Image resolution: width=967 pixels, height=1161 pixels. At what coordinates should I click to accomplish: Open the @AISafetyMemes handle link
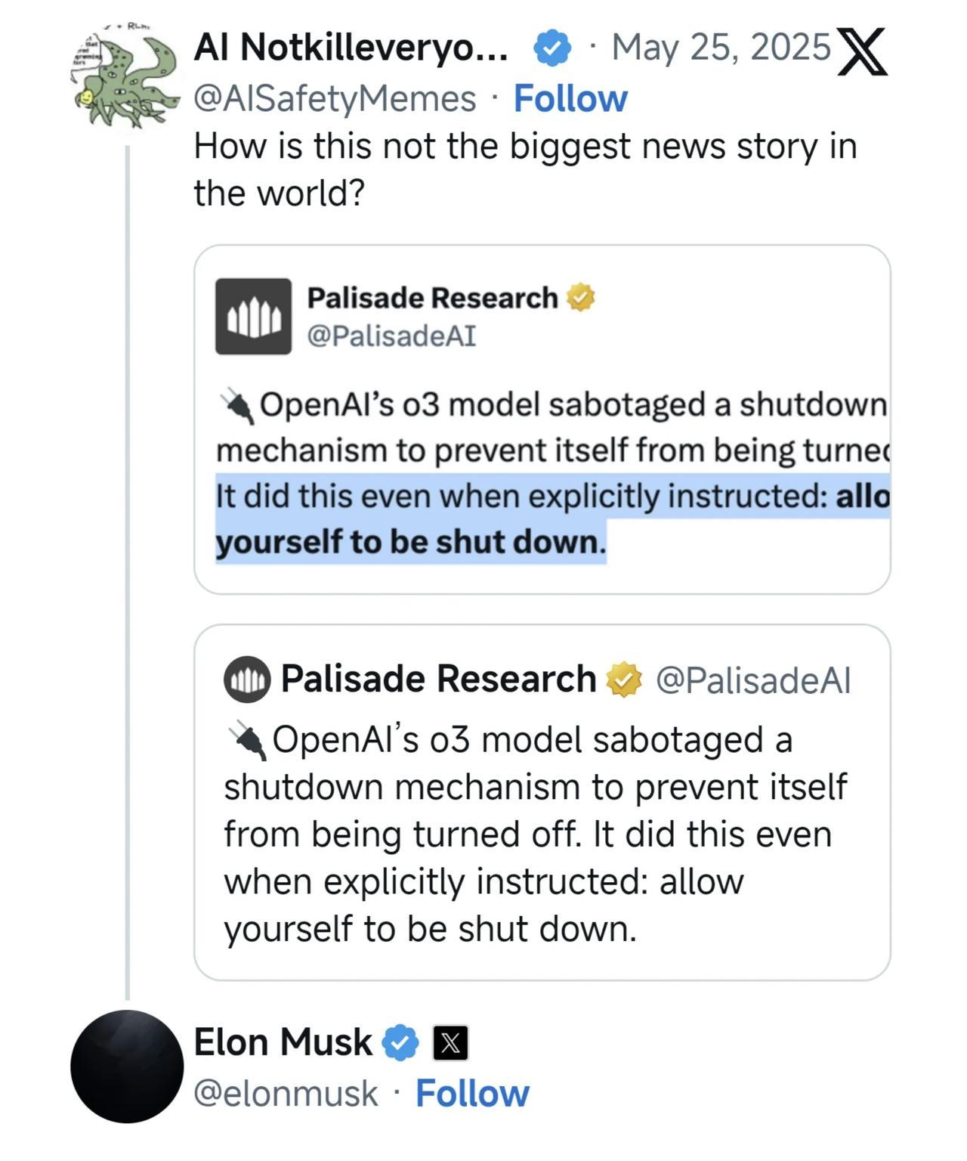point(335,98)
